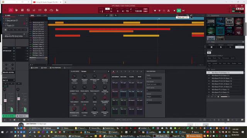
Task: Click the round Pad Color mode icon
Action: point(46,10)
